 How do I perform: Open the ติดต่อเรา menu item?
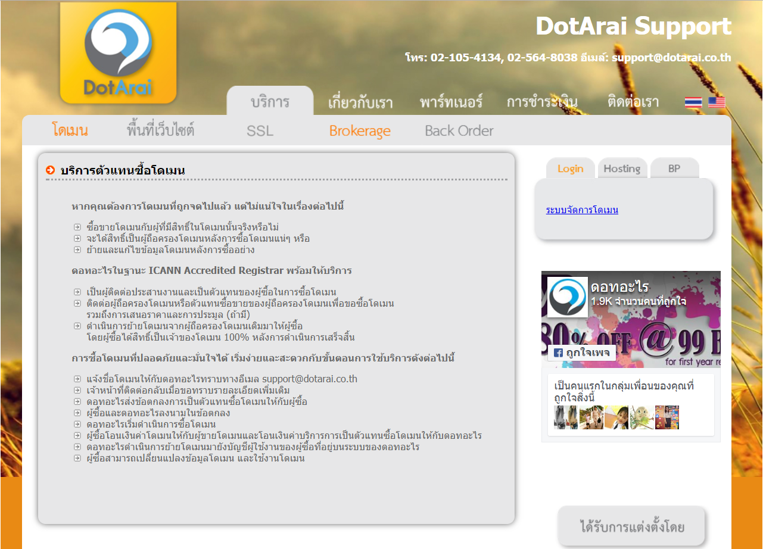pos(633,102)
